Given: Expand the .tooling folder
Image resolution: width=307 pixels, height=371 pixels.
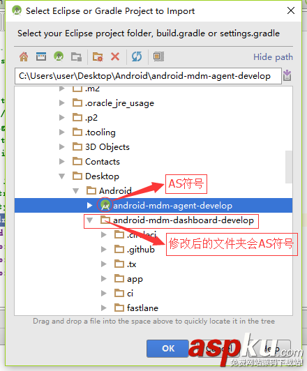Looking at the screenshot, I should coord(62,132).
